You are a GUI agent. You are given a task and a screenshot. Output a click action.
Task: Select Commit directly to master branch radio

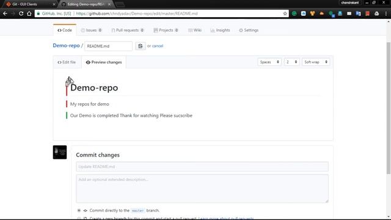pyautogui.click(x=79, y=210)
